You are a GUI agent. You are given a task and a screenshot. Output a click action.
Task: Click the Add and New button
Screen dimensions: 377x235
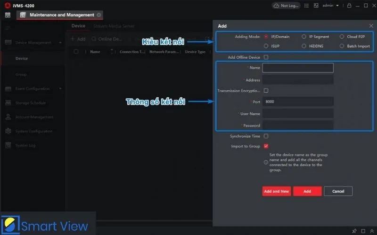click(x=277, y=191)
